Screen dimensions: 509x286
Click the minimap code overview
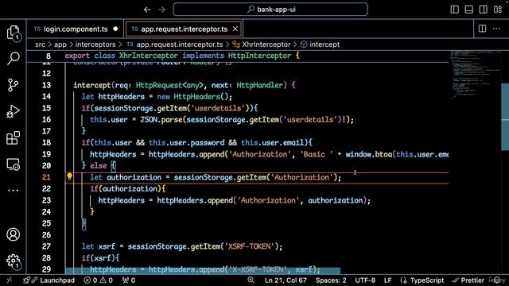tap(475, 75)
